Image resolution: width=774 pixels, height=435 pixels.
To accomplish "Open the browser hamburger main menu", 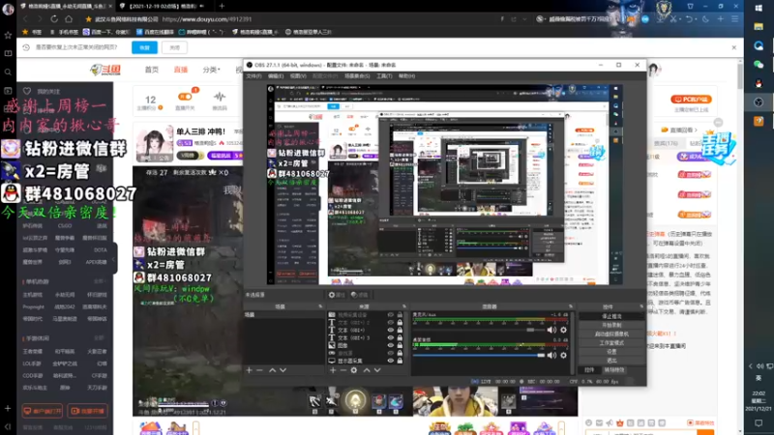I will tap(735, 19).
